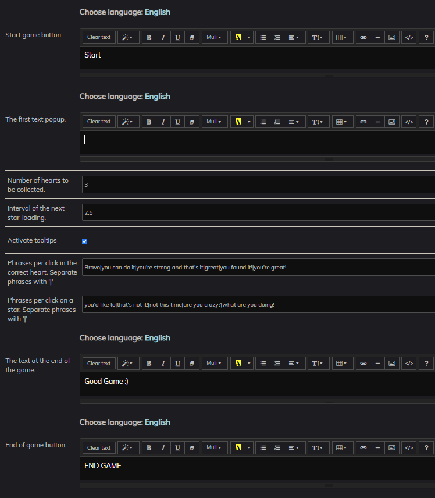Insert horizontal rule in the End of game button editor
This screenshot has width=435, height=498.
coord(377,448)
